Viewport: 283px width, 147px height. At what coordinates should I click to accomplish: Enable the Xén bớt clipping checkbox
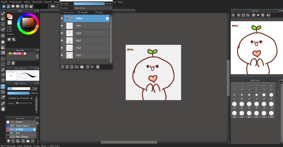(79, 12)
